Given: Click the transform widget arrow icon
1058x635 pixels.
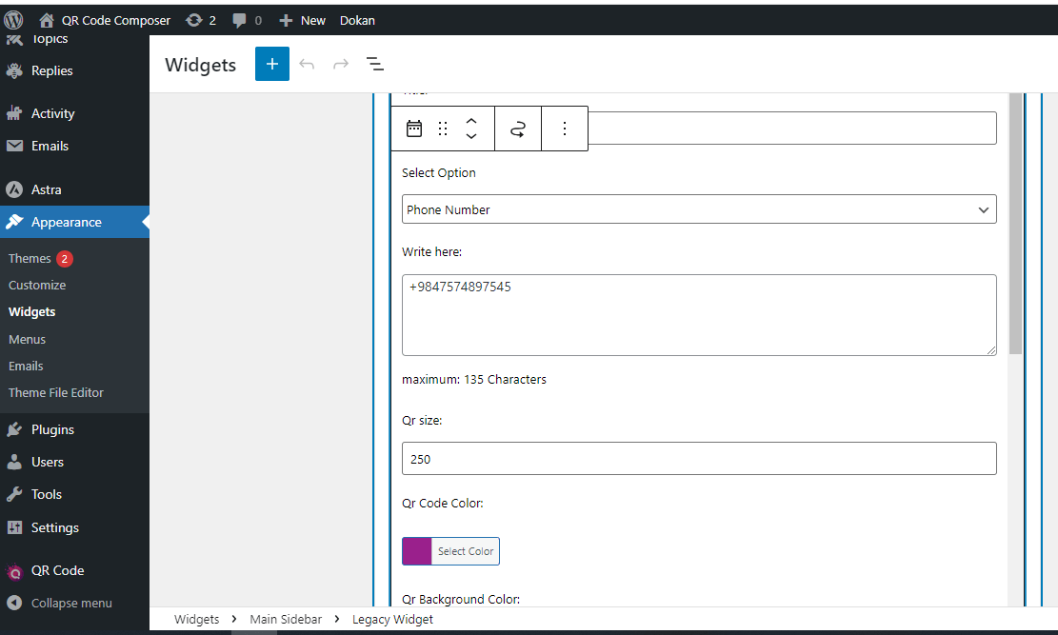Looking at the screenshot, I should tap(518, 129).
